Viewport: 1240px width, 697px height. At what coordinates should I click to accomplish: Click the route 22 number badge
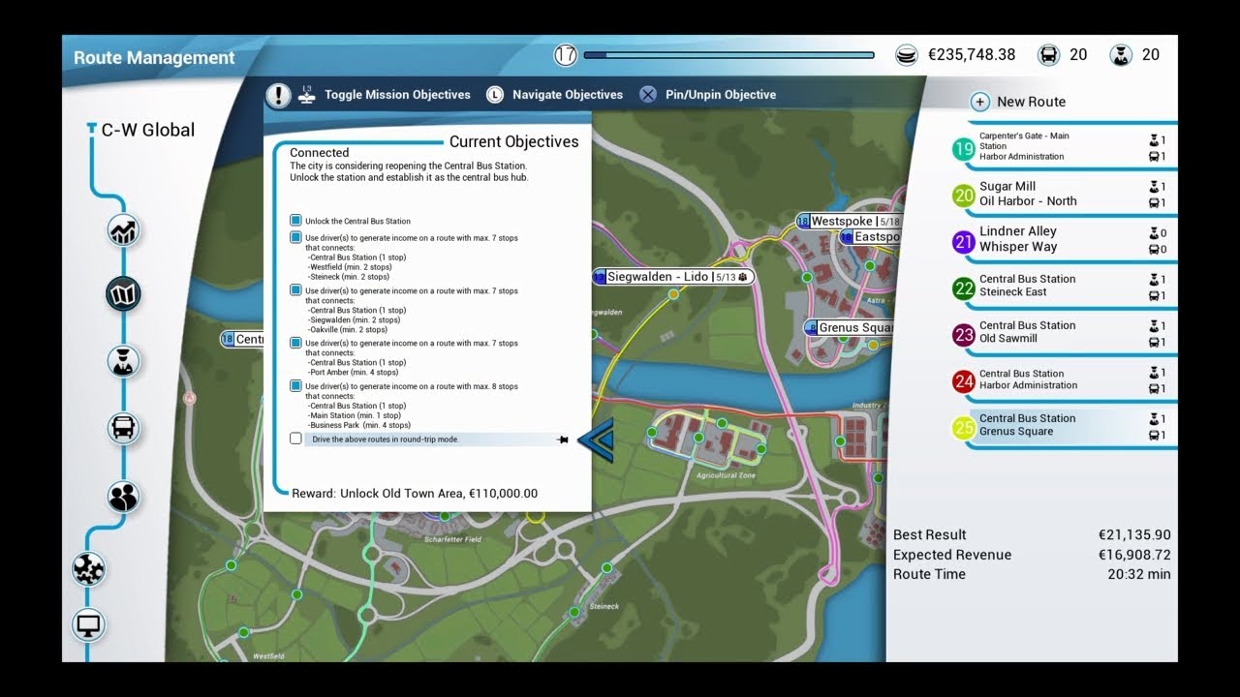(964, 288)
